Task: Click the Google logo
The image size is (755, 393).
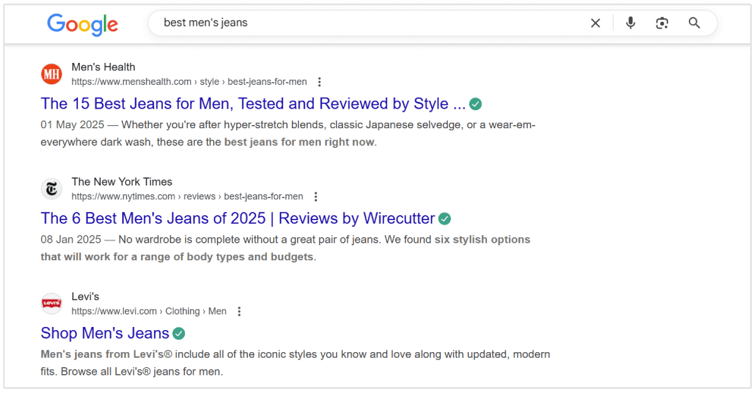Action: click(x=82, y=24)
